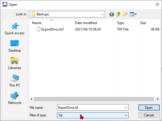This screenshot has width=162, height=121.
Task: Click the 49 KB size cell
Action: (x=155, y=29)
